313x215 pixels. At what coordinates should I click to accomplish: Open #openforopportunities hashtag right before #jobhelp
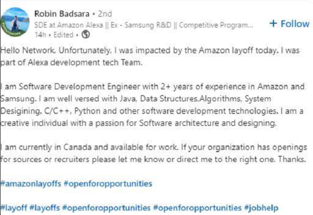coord(197,207)
